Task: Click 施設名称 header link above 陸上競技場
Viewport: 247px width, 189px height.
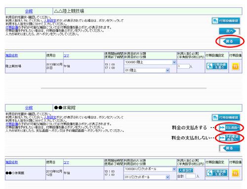Action: [x=12, y=56]
